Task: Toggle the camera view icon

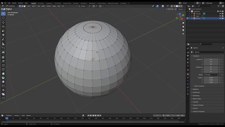Action: tap(183, 30)
